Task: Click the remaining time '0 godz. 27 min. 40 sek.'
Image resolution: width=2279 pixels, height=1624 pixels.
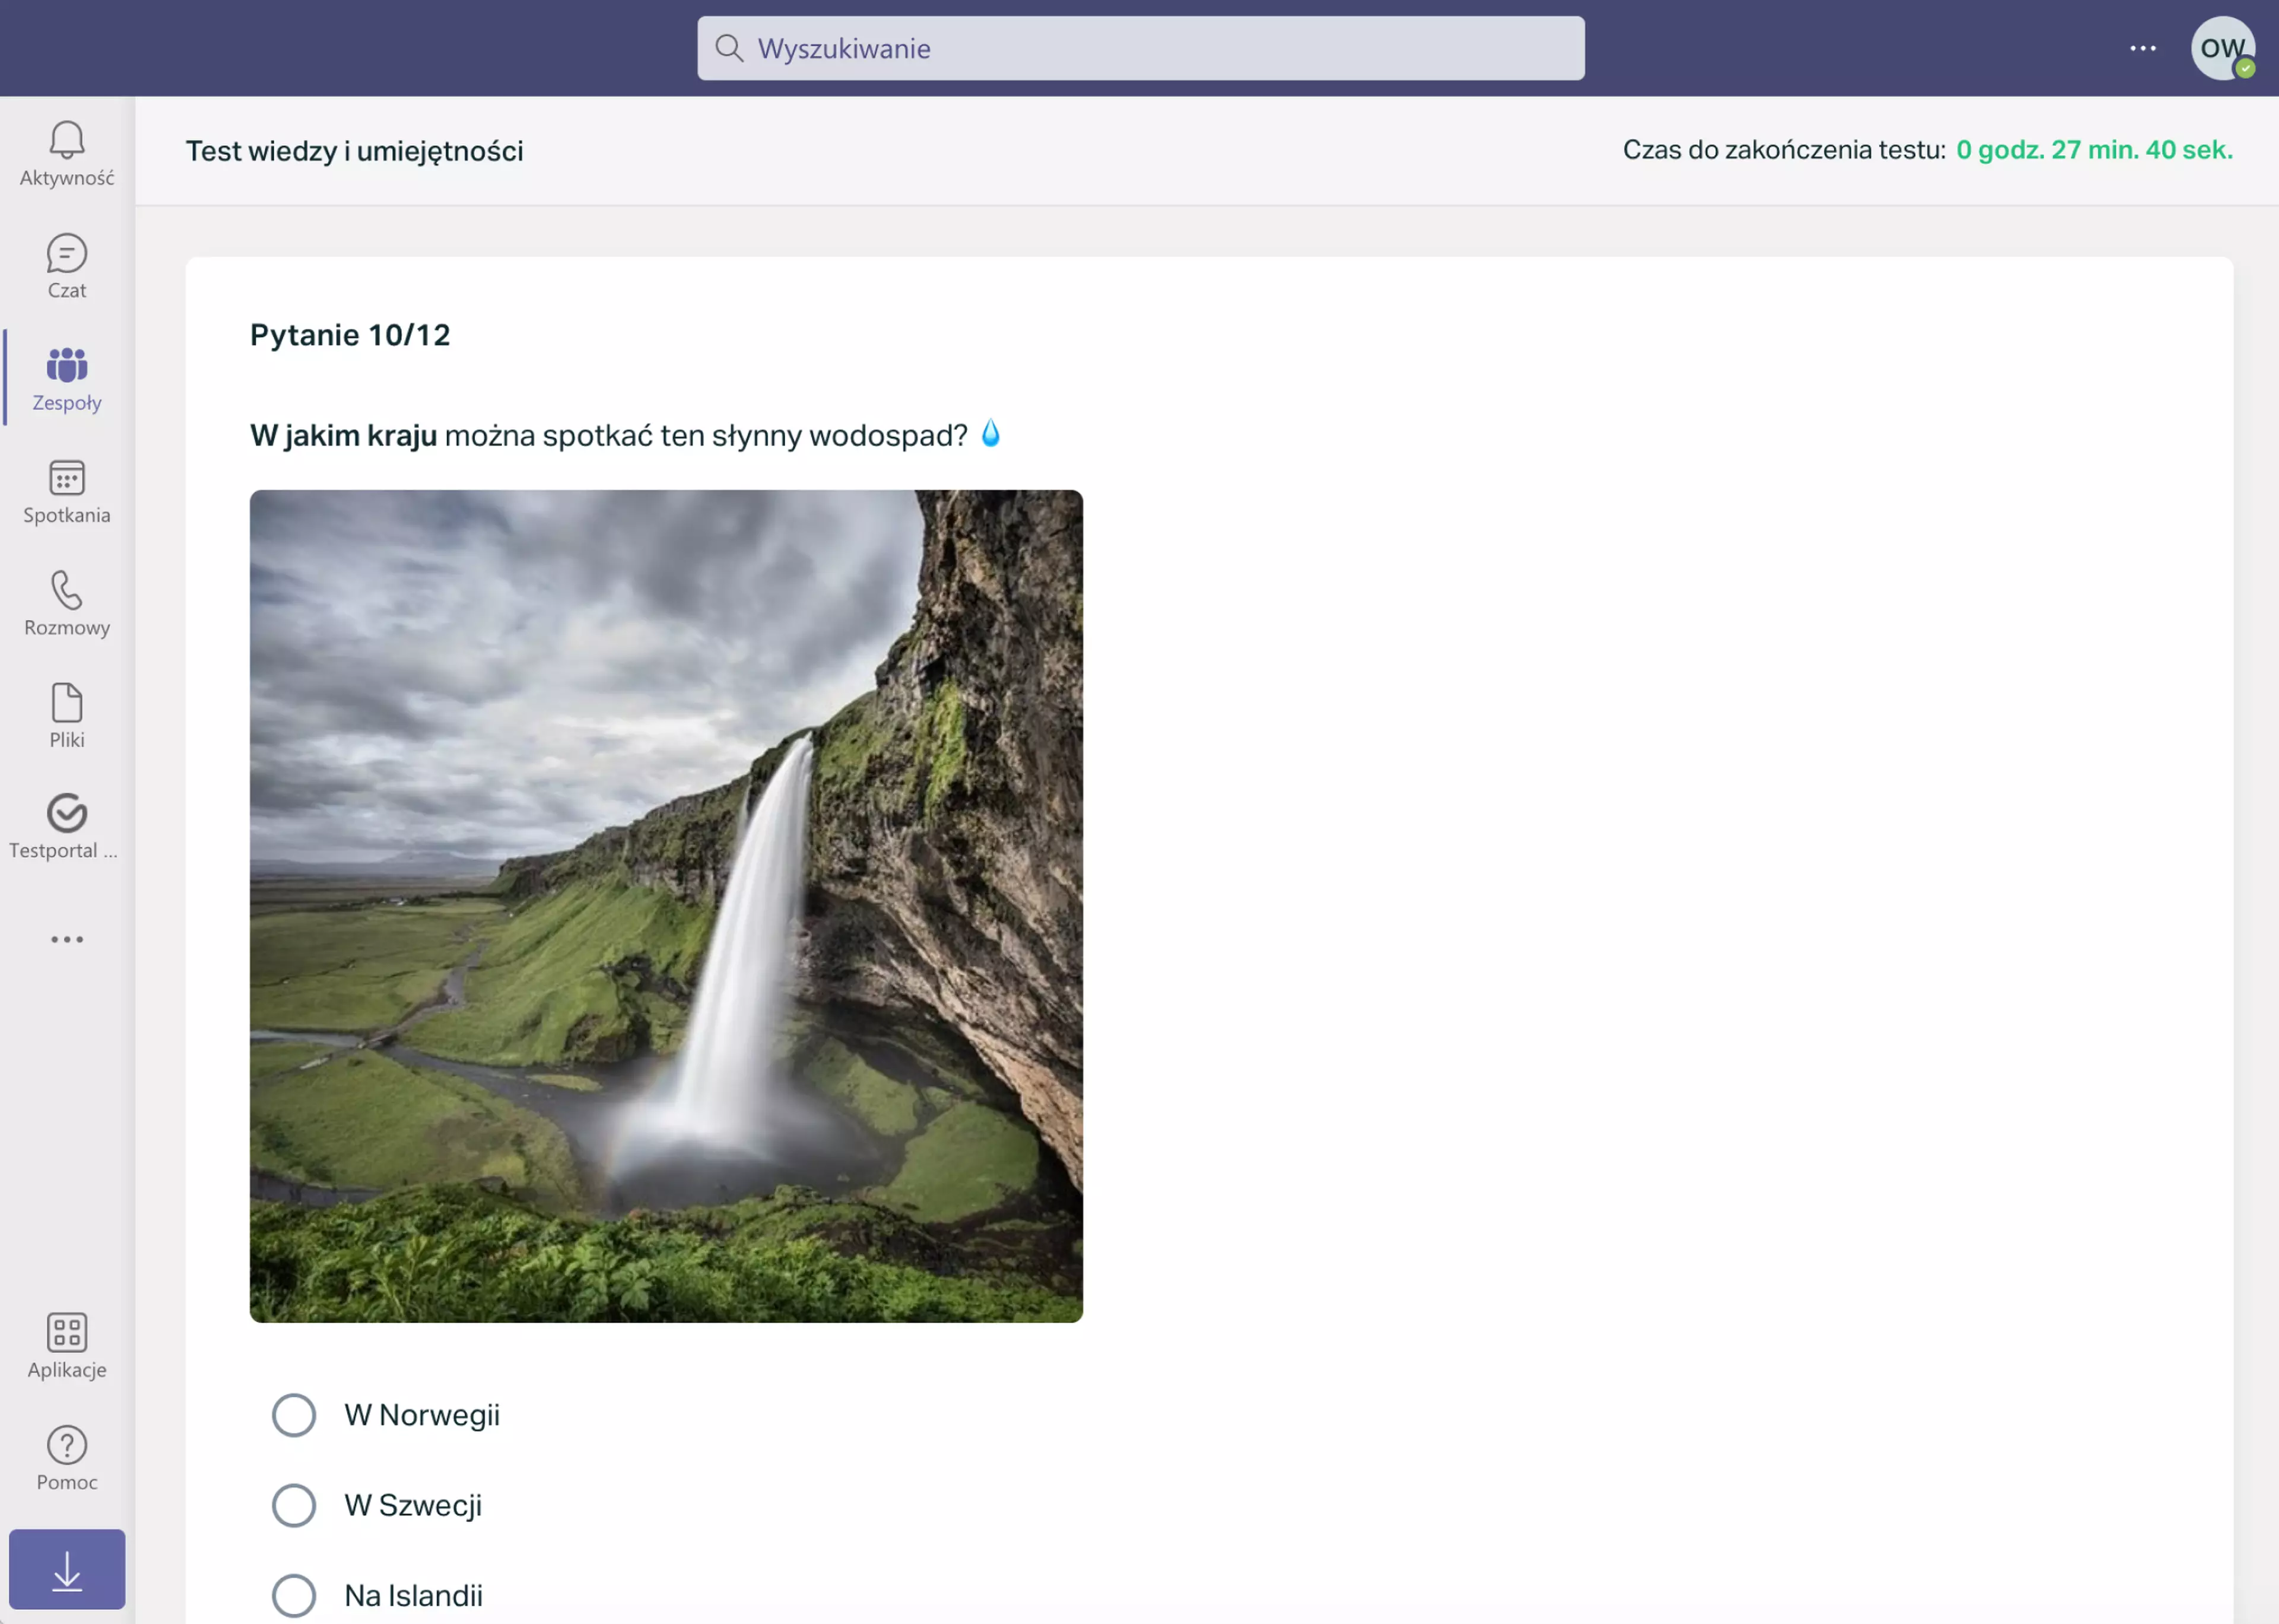Action: point(2094,150)
